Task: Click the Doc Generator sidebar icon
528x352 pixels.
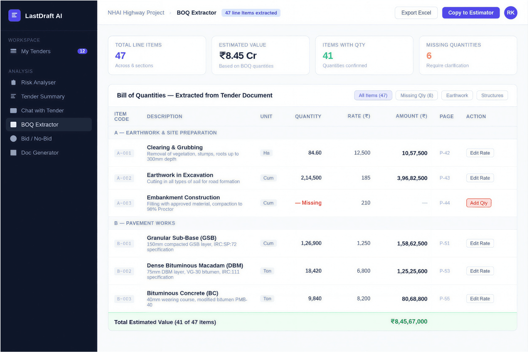Action: pos(13,153)
